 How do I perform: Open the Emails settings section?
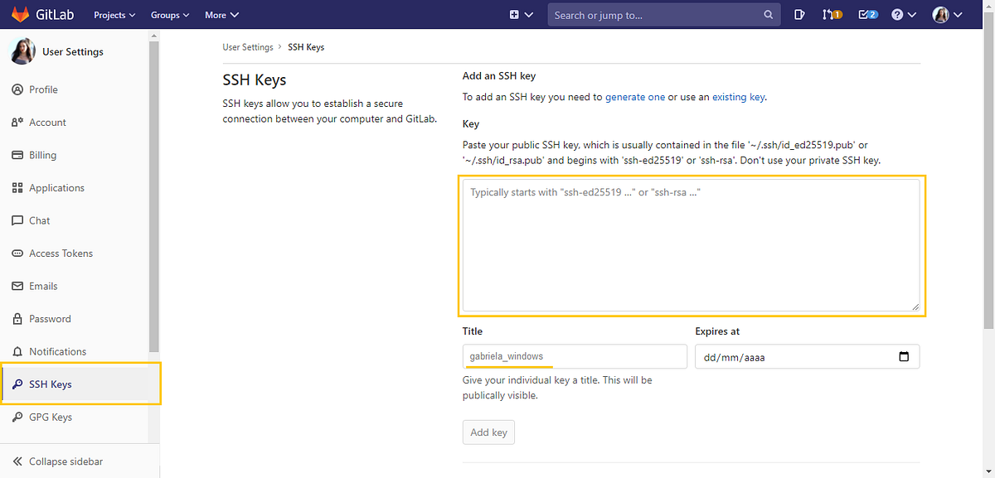[x=41, y=286]
